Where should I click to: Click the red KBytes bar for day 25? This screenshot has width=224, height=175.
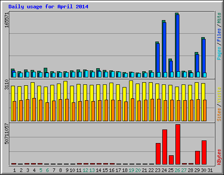coord(171,160)
